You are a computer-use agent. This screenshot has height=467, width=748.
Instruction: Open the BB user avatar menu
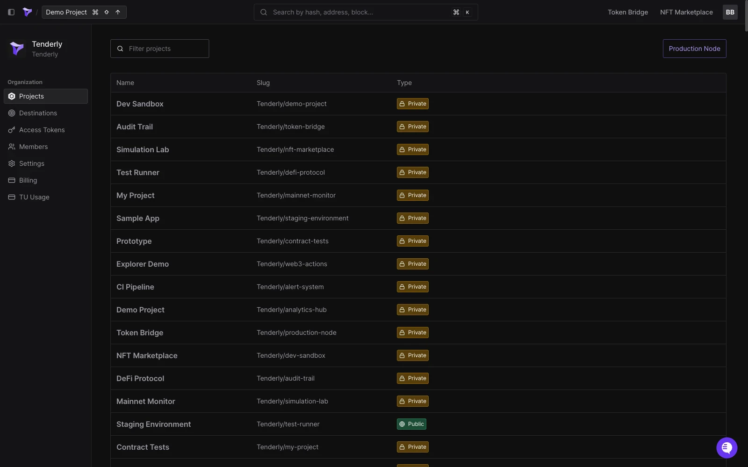point(730,12)
